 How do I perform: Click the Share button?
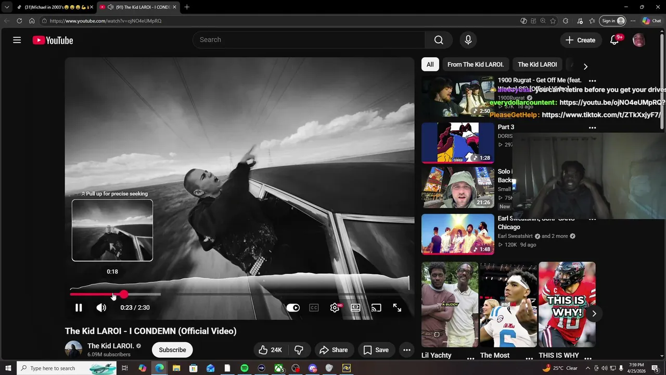[334, 350]
